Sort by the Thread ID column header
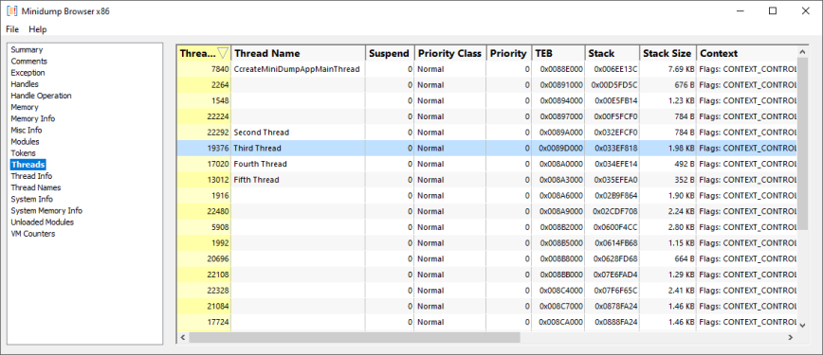This screenshot has width=823, height=355. pyautogui.click(x=204, y=53)
